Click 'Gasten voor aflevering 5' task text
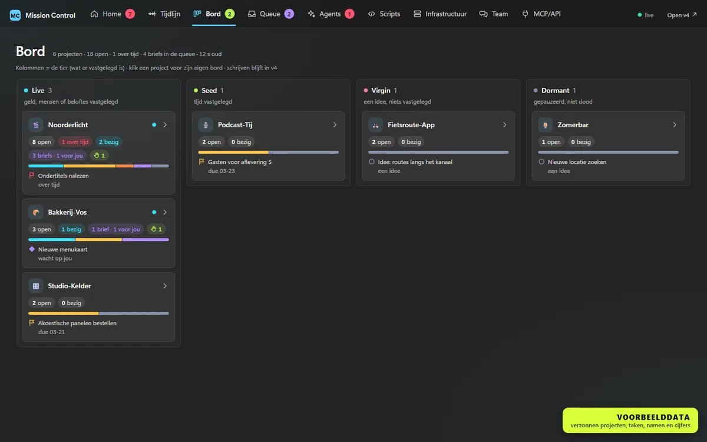The image size is (707, 442). [240, 161]
